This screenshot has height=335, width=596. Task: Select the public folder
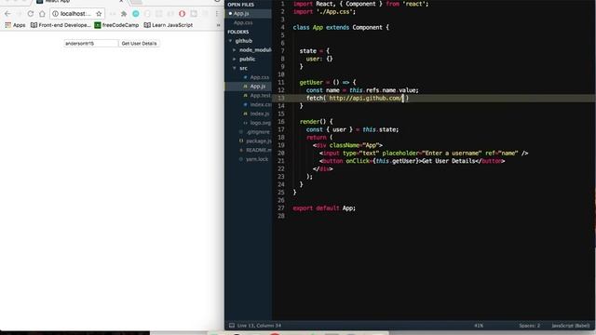(247, 59)
